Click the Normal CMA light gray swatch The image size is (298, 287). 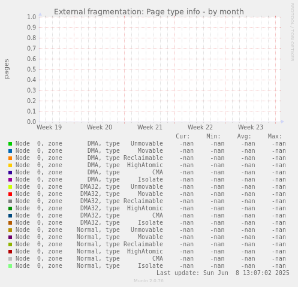tap(10, 259)
